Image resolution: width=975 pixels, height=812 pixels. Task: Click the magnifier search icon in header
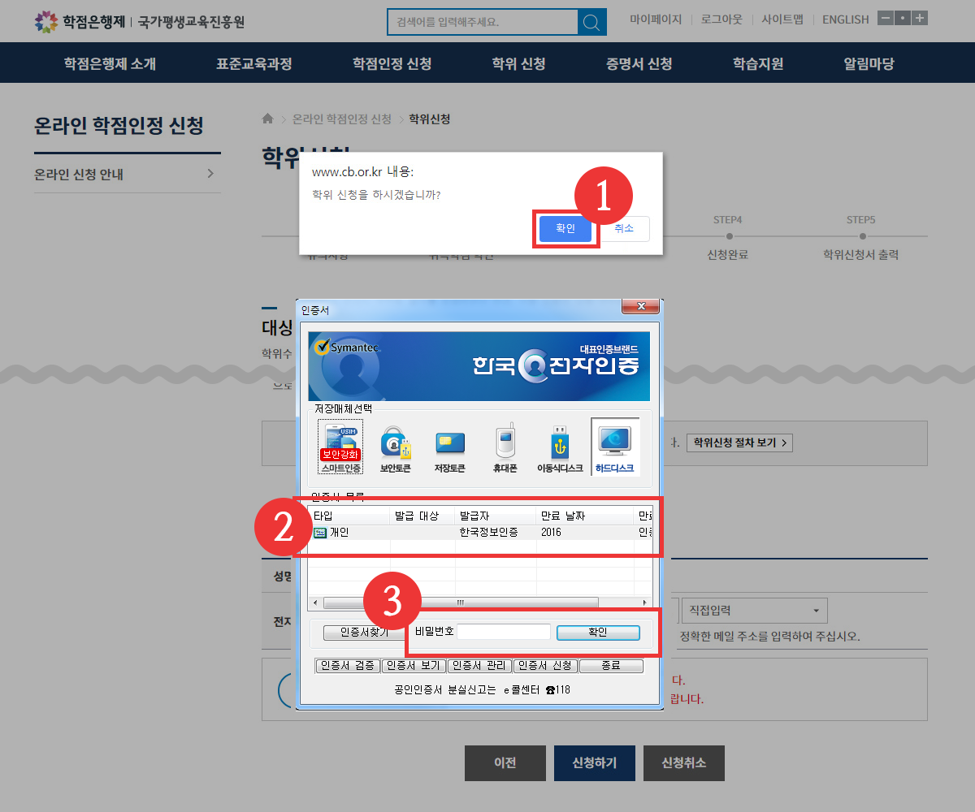tap(592, 22)
